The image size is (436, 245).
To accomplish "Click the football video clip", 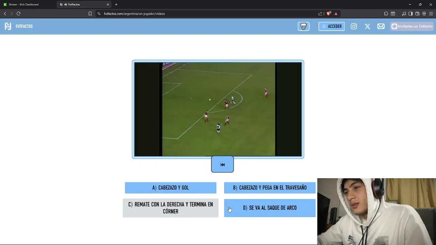I will tap(218, 109).
